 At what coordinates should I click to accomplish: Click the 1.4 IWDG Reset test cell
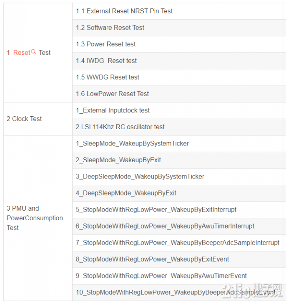(178, 61)
